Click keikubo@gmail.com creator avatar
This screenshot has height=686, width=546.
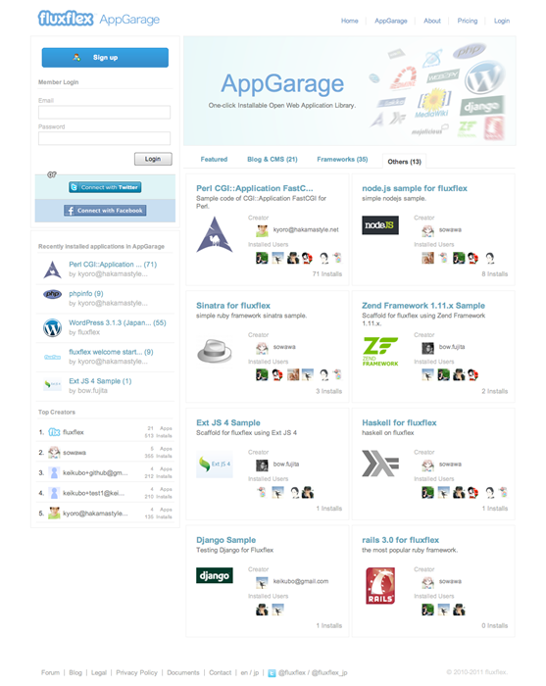click(262, 582)
